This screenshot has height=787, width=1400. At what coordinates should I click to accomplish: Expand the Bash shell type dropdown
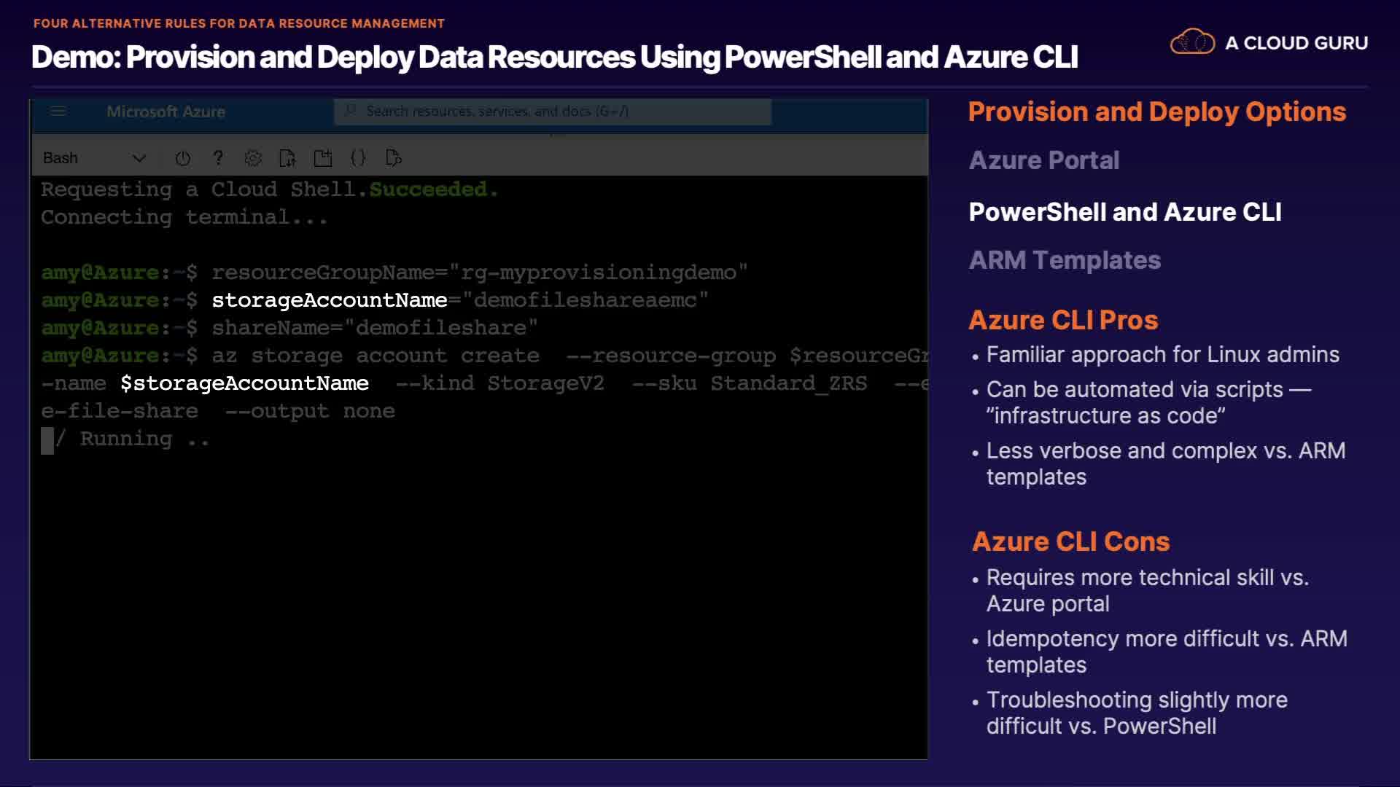click(x=139, y=158)
